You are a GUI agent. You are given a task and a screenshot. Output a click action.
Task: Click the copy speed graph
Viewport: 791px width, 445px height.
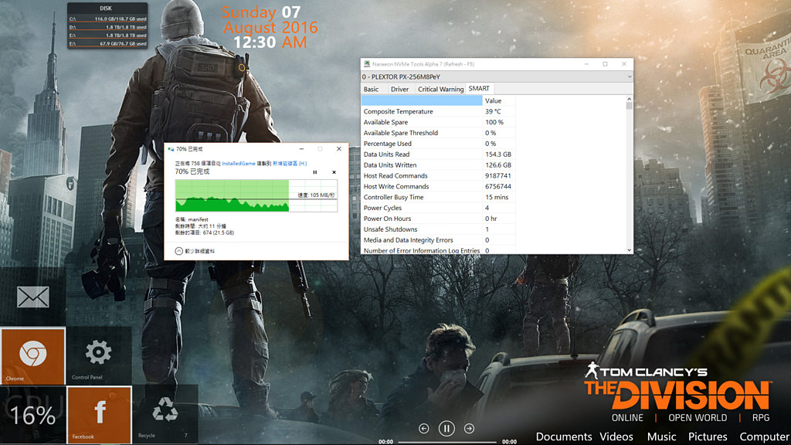[256, 195]
